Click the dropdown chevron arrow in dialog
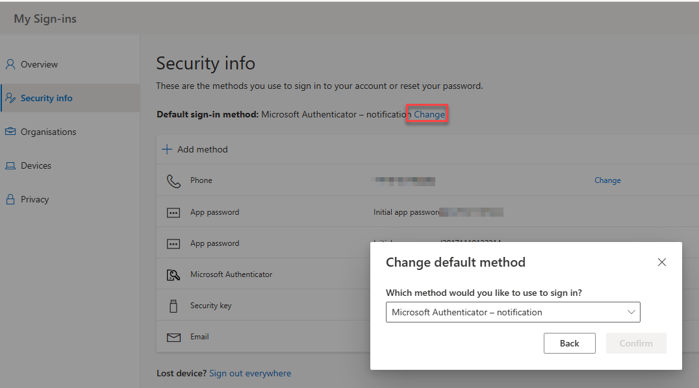 coord(631,312)
